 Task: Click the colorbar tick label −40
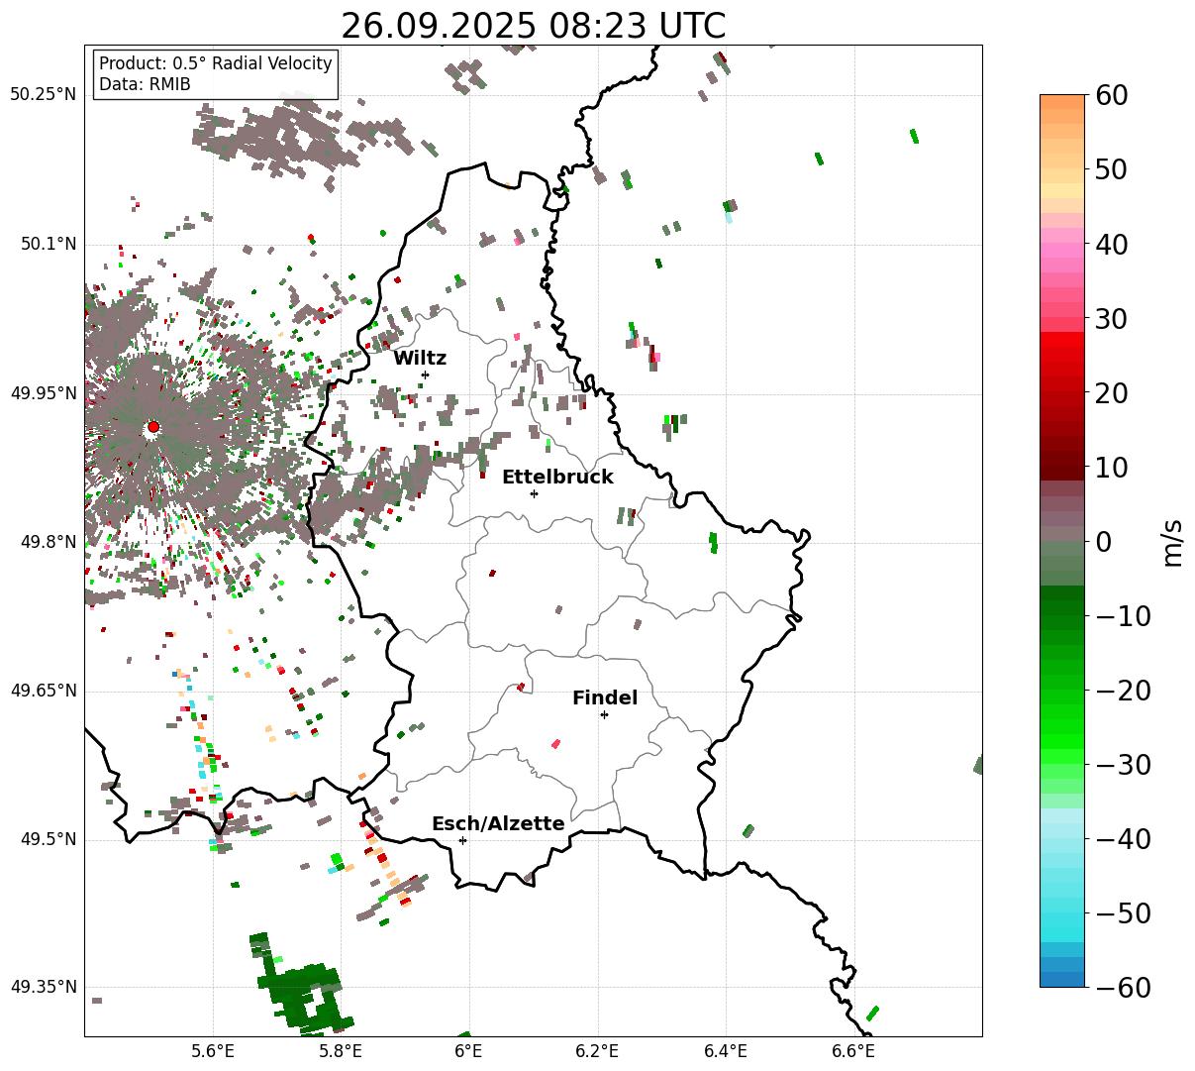click(1122, 839)
